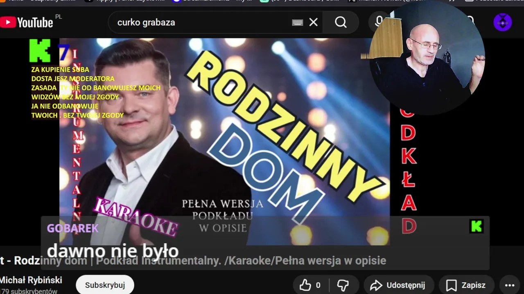The height and width of the screenshot is (294, 524).
Task: Open the YouTube home logo
Action: (x=27, y=22)
